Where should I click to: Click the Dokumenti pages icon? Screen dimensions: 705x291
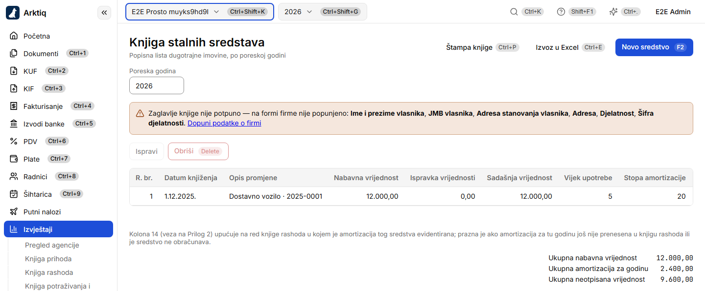[14, 54]
